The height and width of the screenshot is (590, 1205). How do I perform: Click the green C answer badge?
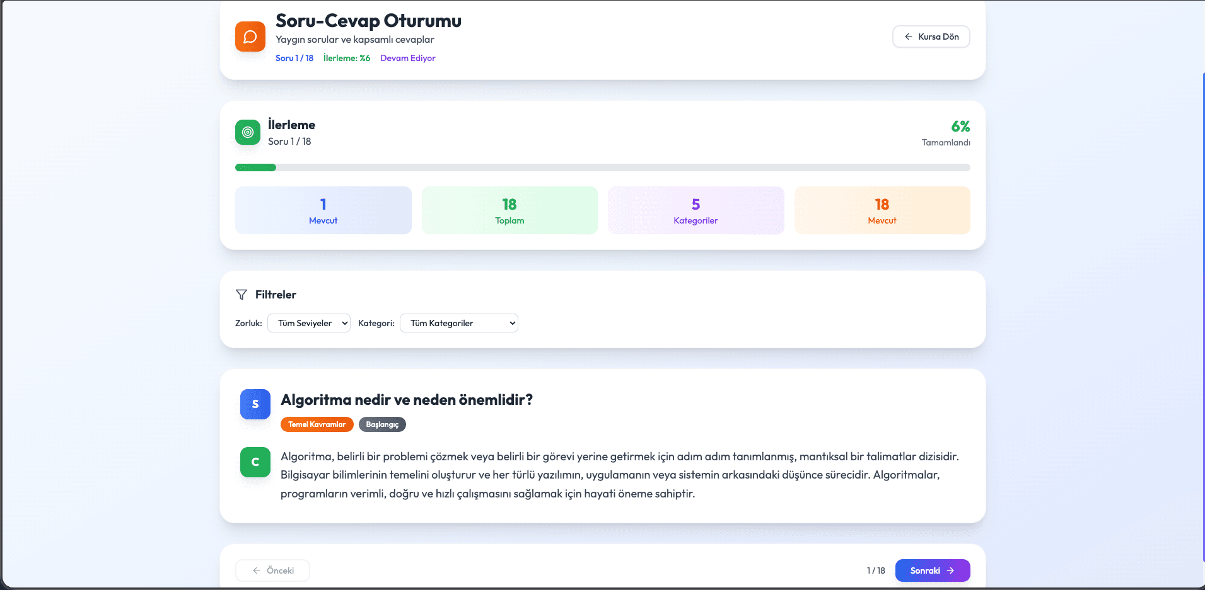[255, 462]
